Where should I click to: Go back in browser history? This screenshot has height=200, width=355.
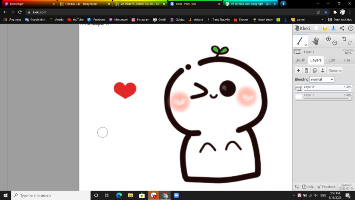tap(5, 12)
